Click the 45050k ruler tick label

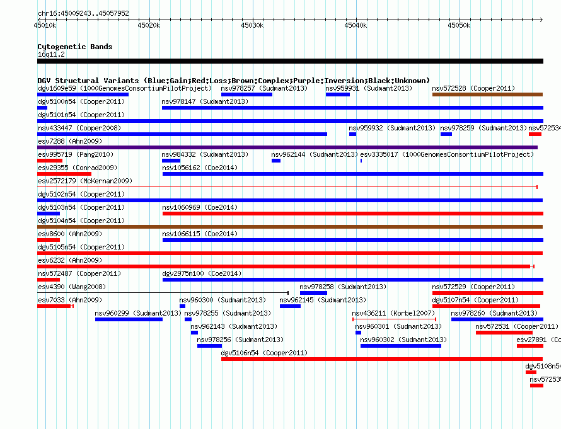pos(459,25)
